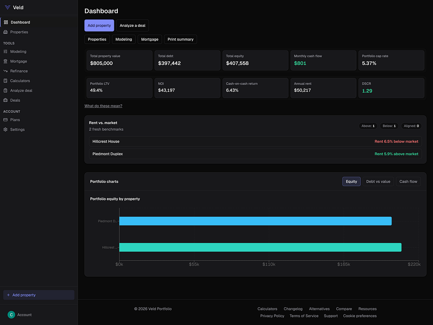Click the Modeling sidebar icon
Screen dimensions: 433x325
[x=6, y=52]
